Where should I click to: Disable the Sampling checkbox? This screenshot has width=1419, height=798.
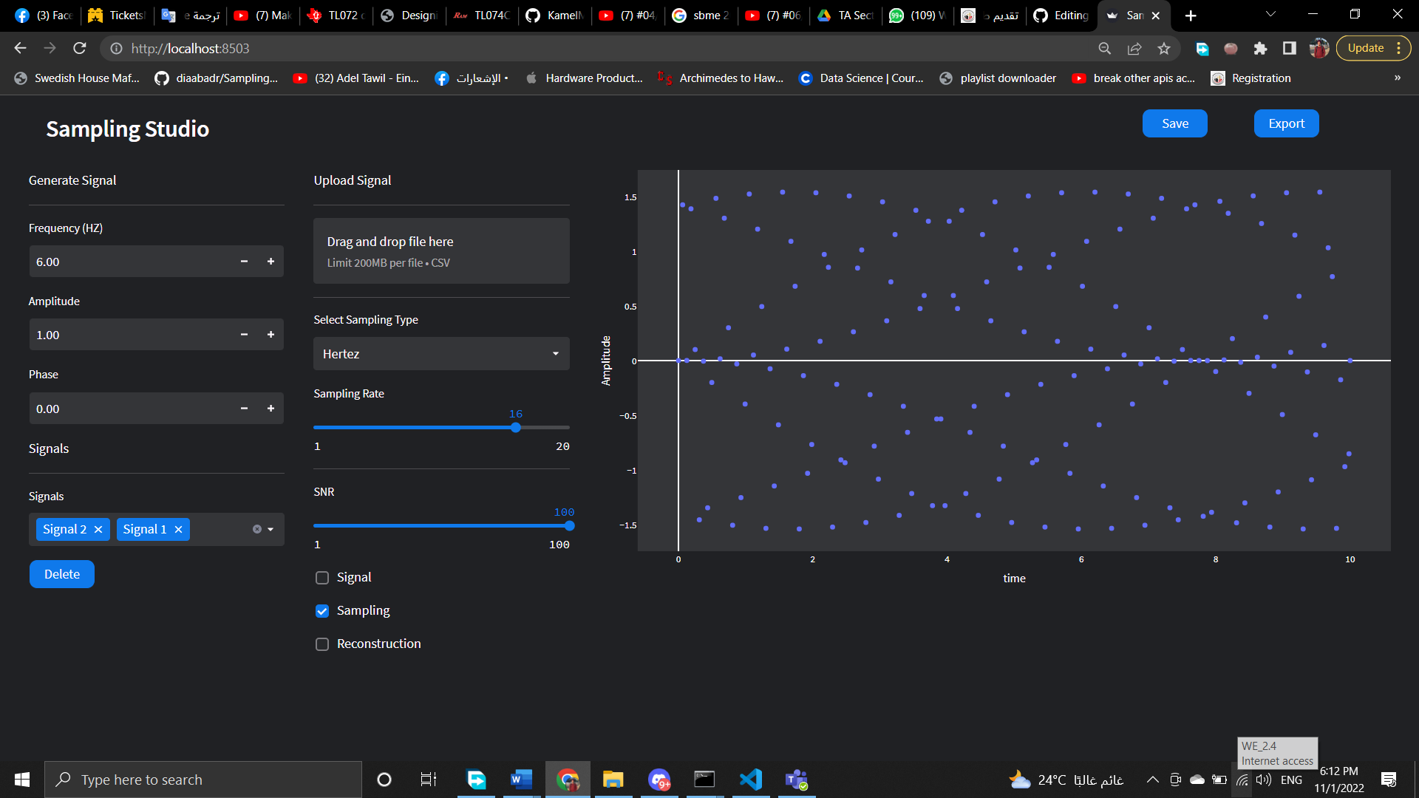click(321, 610)
